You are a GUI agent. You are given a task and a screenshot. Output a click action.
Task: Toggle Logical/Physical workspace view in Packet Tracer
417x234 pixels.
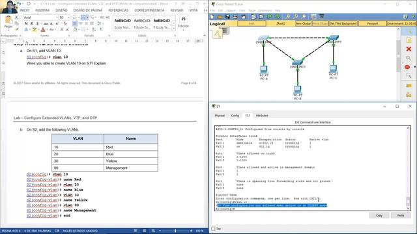click(217, 23)
